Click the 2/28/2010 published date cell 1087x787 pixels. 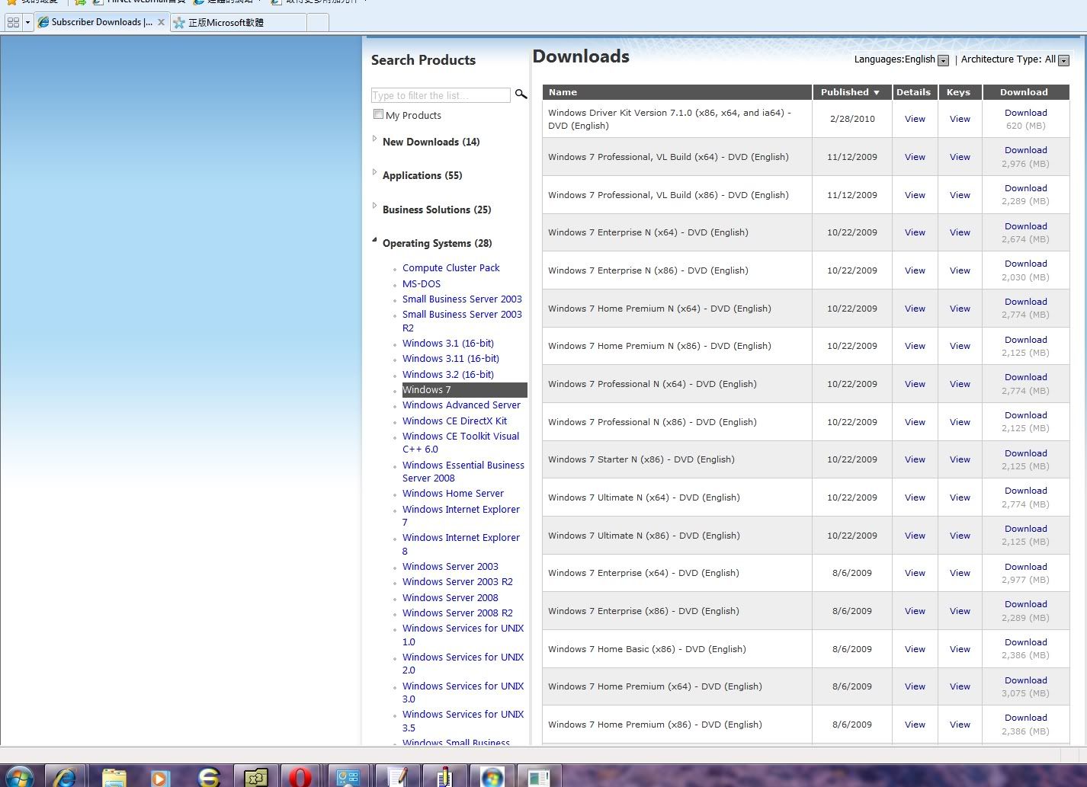coord(851,119)
